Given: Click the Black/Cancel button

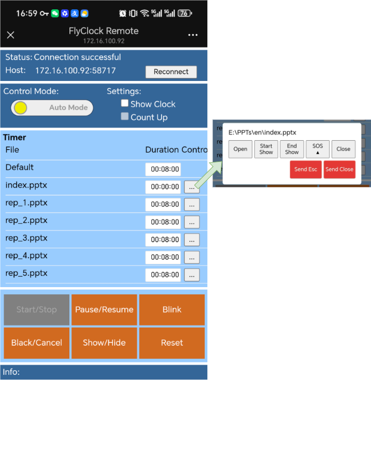Looking at the screenshot, I should point(37,343).
